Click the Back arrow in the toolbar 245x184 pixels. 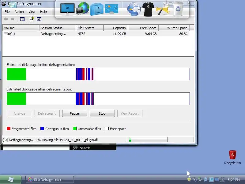pos(6,19)
